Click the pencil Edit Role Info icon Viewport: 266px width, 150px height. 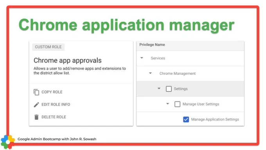pos(36,105)
